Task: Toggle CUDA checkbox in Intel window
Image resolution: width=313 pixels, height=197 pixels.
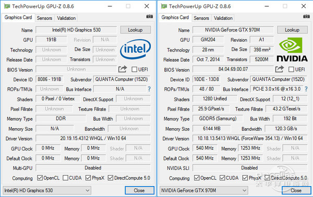Action: (66, 178)
